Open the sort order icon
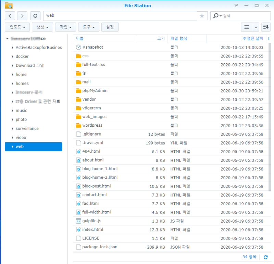Viewport: 274px width, 264px height. [266, 27]
